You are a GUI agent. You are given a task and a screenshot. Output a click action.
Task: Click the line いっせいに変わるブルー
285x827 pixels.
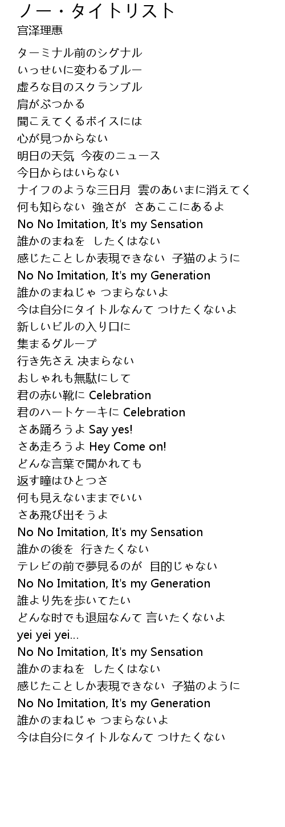pyautogui.click(x=80, y=70)
